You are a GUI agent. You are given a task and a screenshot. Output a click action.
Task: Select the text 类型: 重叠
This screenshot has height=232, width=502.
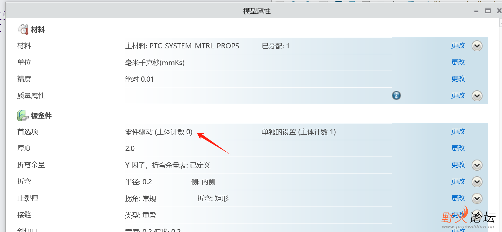tap(141, 215)
